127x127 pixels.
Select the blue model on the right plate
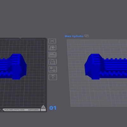(x=106, y=67)
